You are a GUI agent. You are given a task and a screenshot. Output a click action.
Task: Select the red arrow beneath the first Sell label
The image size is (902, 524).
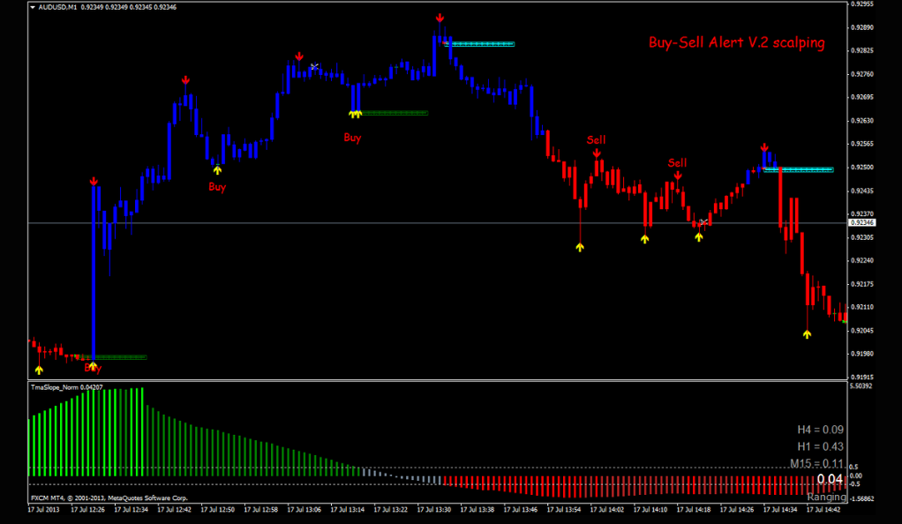click(597, 153)
